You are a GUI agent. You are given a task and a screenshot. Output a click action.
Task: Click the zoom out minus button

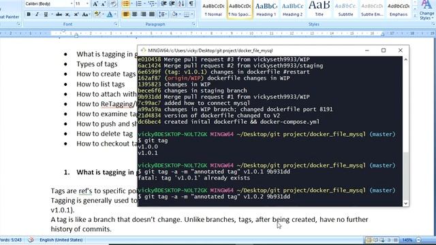(419, 240)
